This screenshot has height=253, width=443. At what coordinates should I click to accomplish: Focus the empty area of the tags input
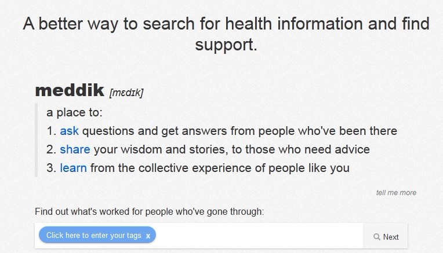[x=259, y=236]
